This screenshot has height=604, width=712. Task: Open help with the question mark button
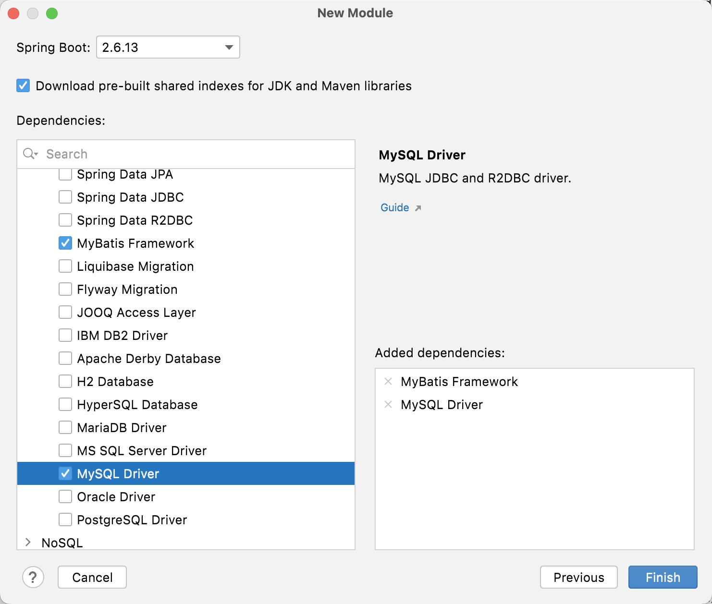(x=33, y=577)
